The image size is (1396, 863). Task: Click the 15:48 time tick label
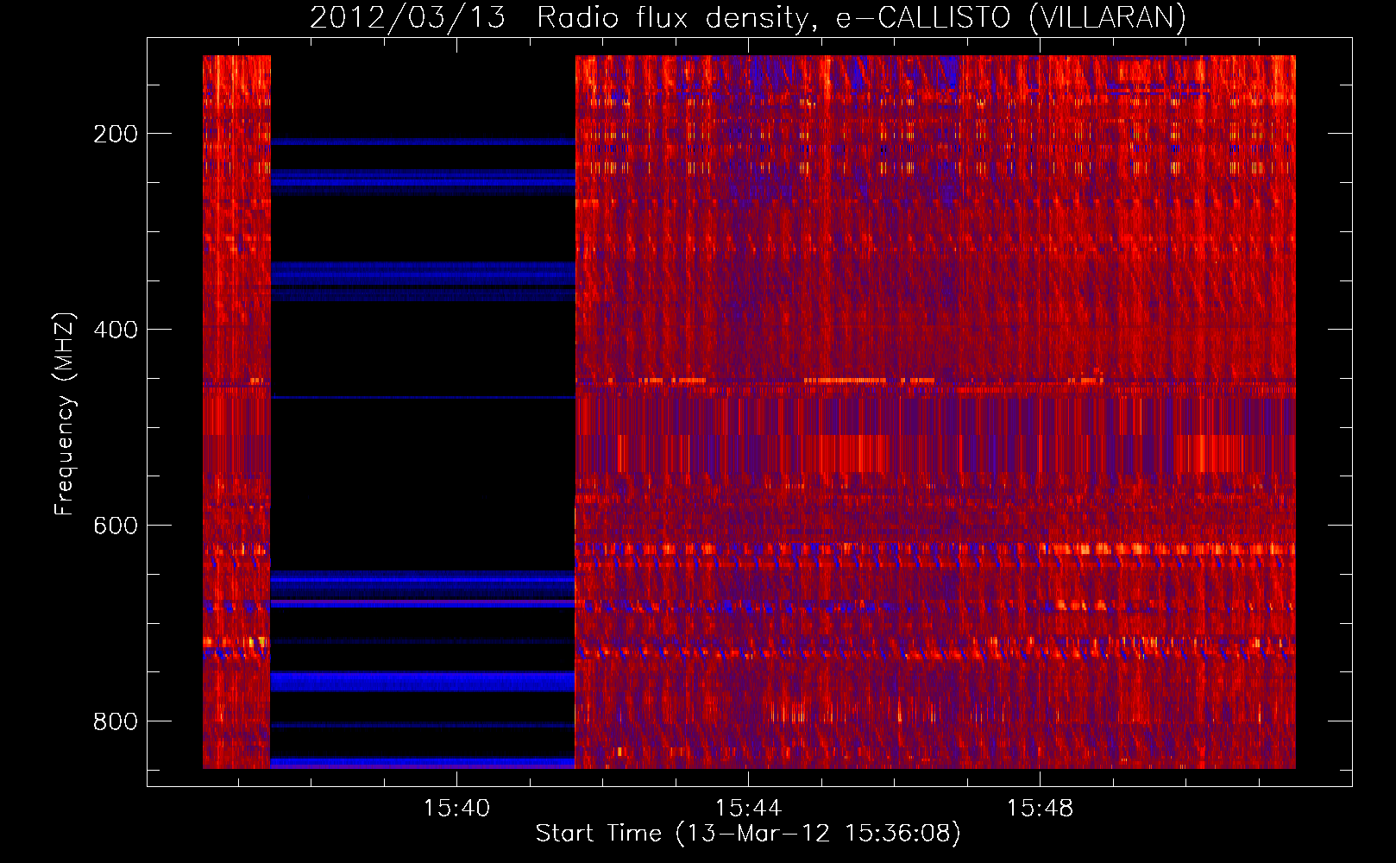[x=1040, y=808]
